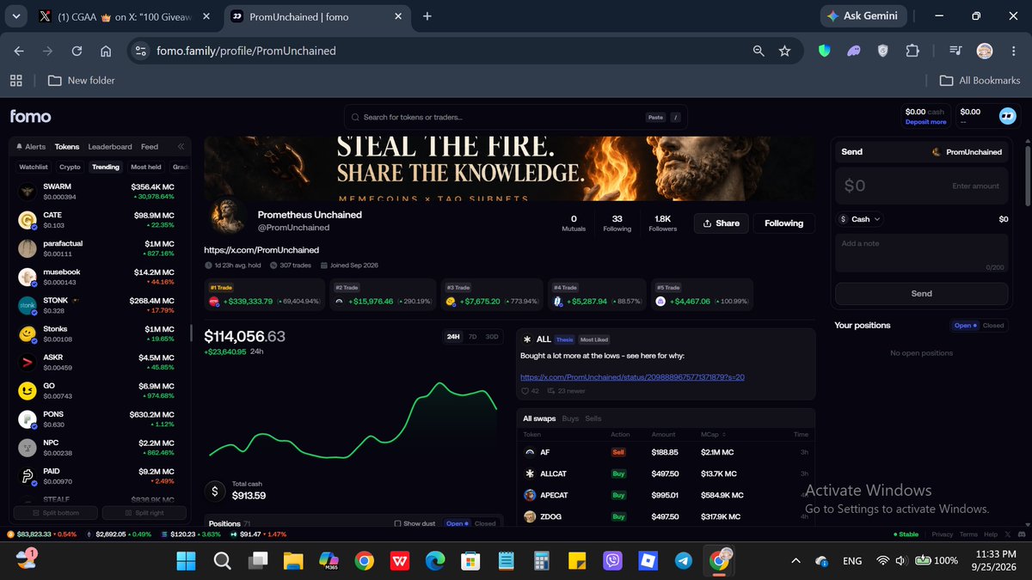1032x580 pixels.
Task: Click the Send button under the note
Action: [x=921, y=294]
